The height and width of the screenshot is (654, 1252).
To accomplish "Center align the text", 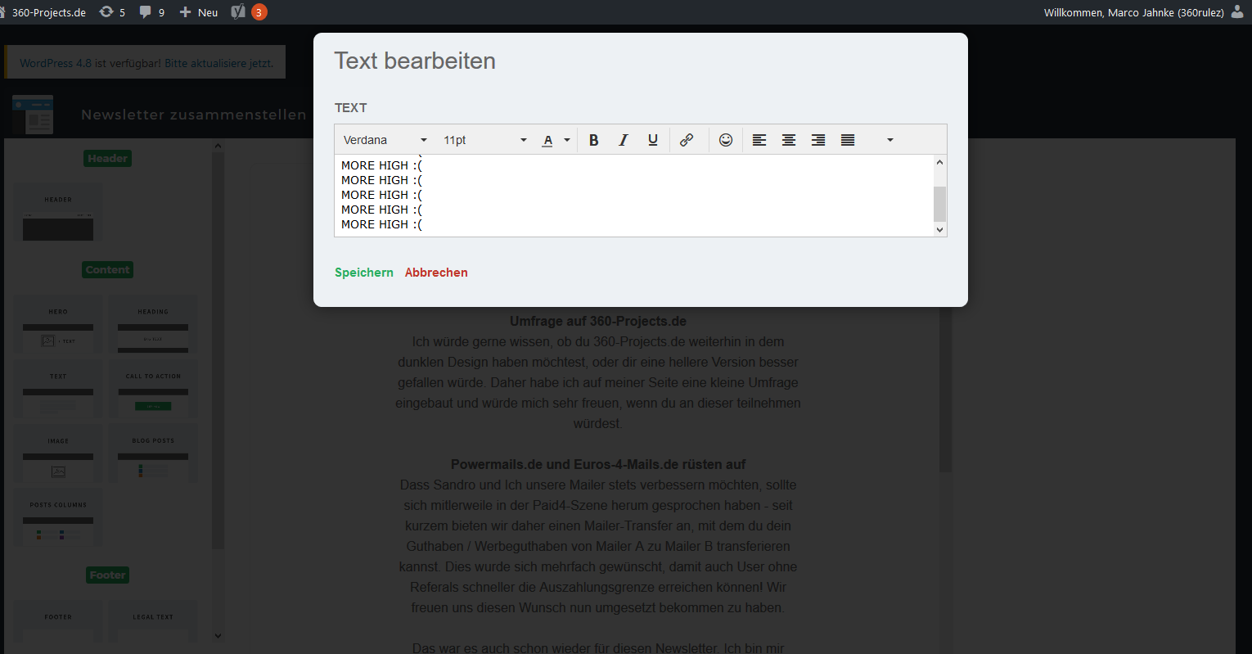I will (x=789, y=140).
